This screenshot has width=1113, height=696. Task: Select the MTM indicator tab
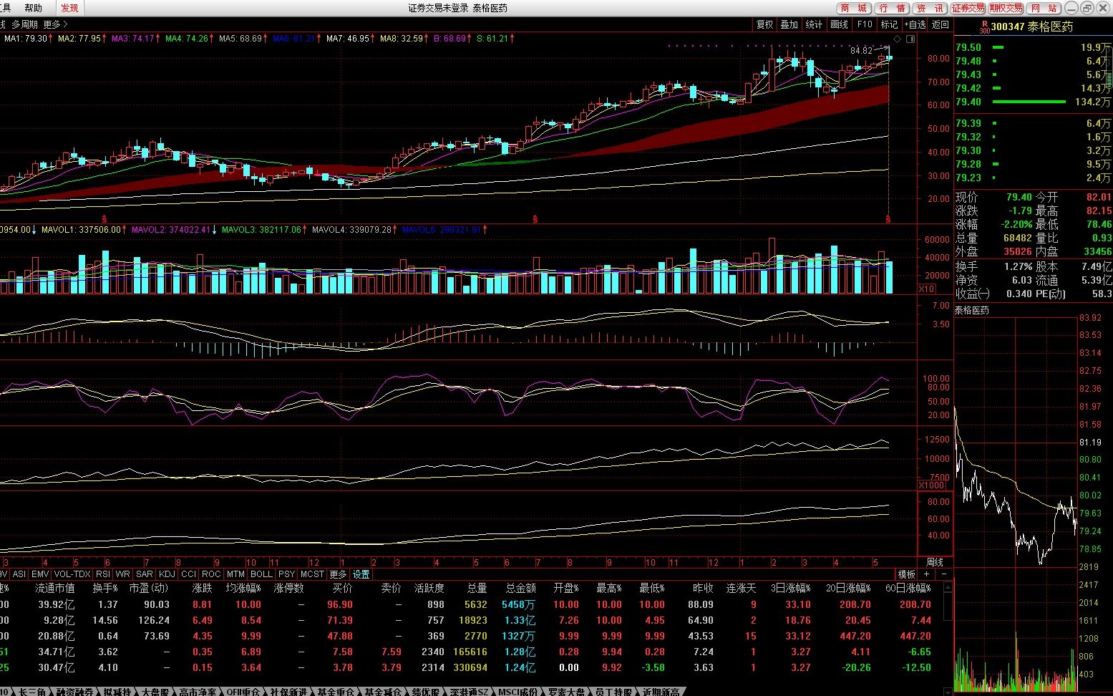[235, 574]
